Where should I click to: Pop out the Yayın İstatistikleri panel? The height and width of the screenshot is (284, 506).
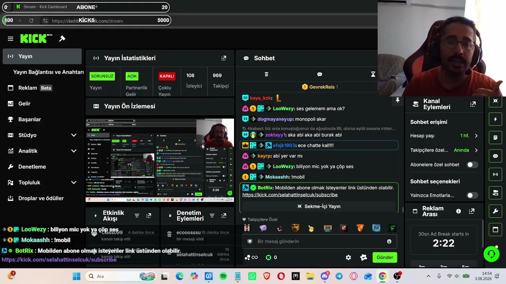[224, 58]
